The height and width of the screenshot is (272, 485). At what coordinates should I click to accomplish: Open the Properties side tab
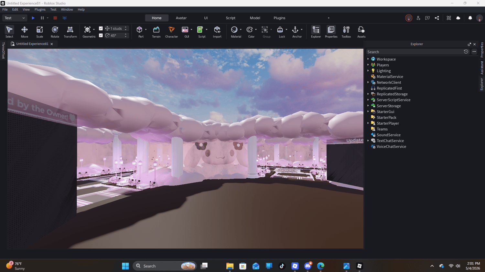pyautogui.click(x=482, y=50)
